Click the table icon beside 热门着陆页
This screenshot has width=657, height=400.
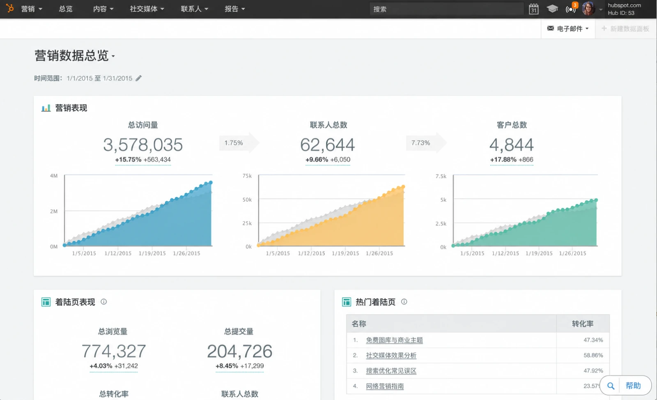click(x=347, y=302)
